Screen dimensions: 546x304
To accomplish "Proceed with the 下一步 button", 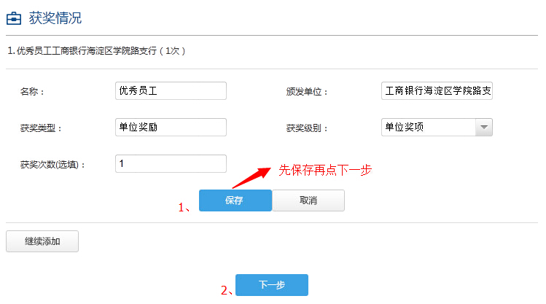I will coord(272,285).
